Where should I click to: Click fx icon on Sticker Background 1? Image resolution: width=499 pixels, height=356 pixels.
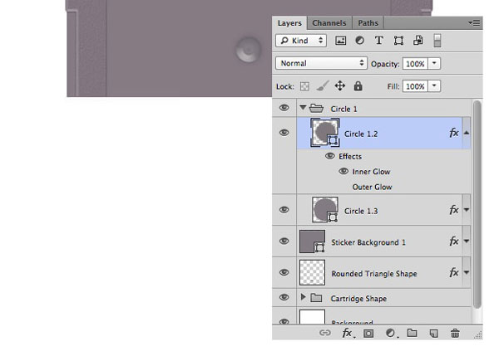(x=454, y=241)
